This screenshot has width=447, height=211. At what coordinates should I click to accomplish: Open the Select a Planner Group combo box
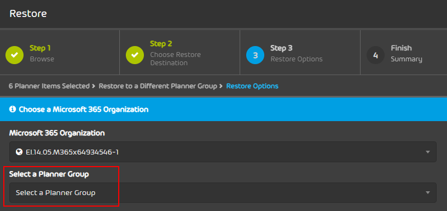pyautogui.click(x=223, y=193)
